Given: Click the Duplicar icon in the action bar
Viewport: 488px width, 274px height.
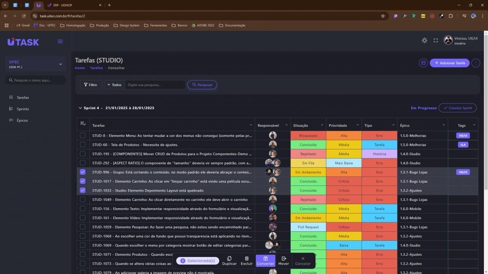Looking at the screenshot, I should point(229,259).
